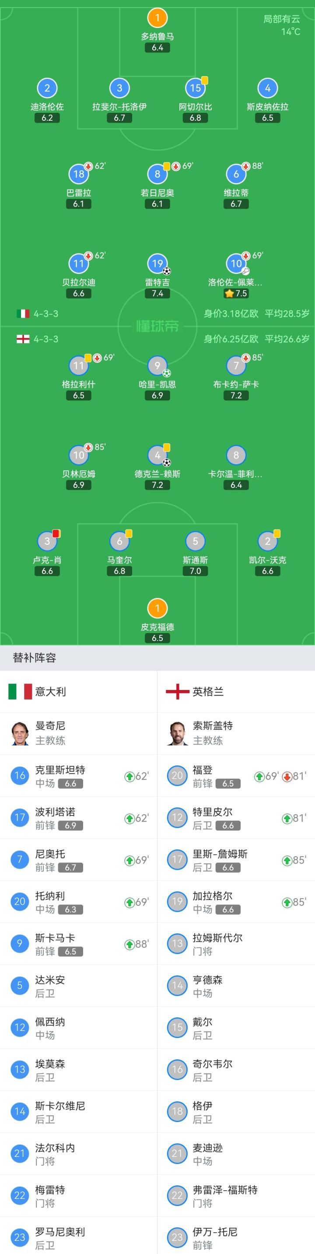Open coach Mancini's portrait photo
The width and height of the screenshot is (315, 1254).
click(20, 733)
